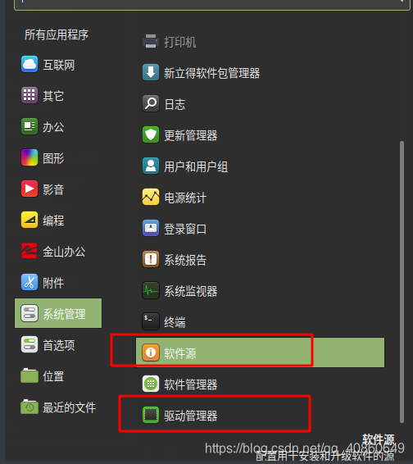
Task: Switch to the 首选项 category
Action: (x=58, y=344)
